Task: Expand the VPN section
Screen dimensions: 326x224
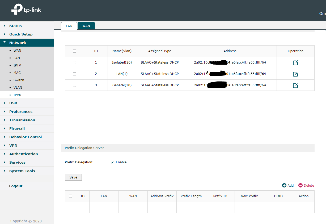Action: point(13,145)
